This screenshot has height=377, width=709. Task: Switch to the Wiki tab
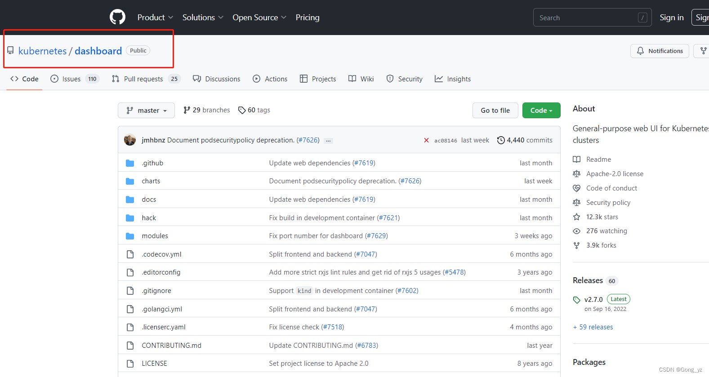coord(361,79)
